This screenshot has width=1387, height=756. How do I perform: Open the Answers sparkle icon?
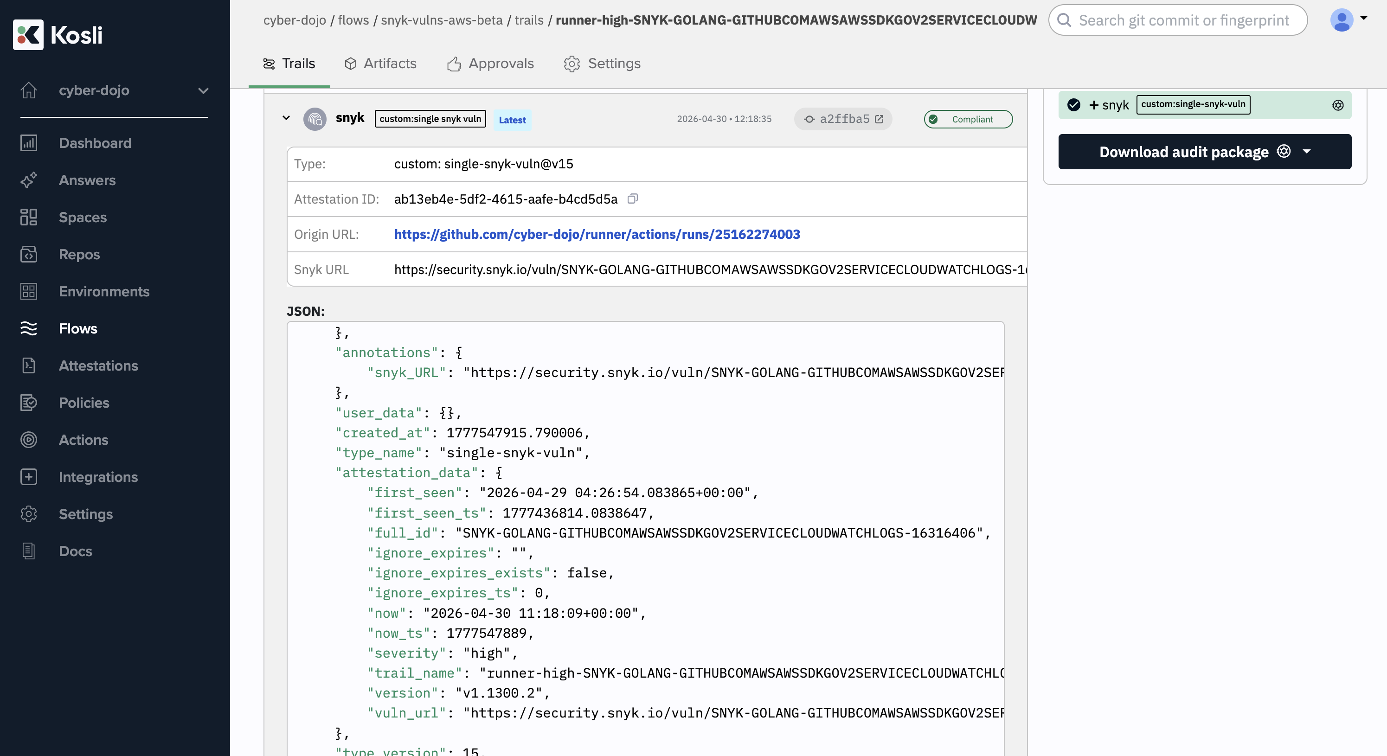[x=29, y=180]
